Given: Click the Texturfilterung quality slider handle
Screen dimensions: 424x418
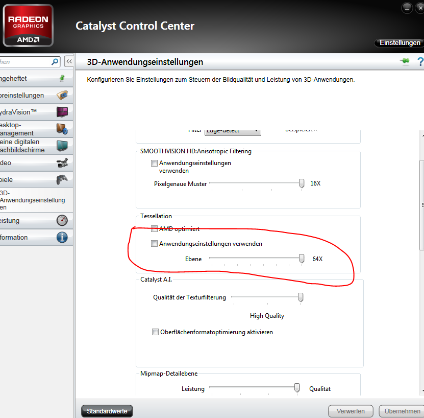Looking at the screenshot, I should point(301,297).
